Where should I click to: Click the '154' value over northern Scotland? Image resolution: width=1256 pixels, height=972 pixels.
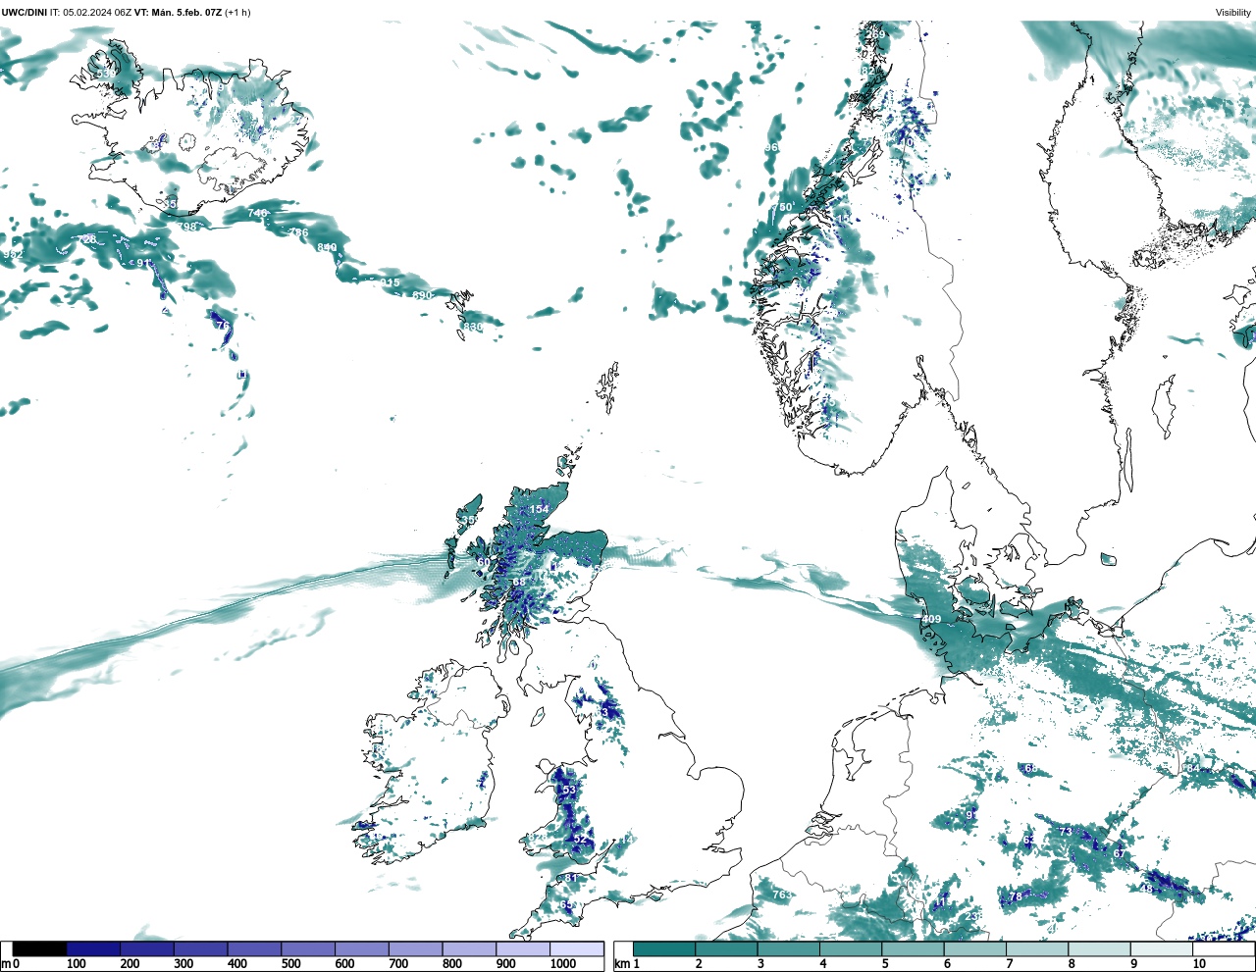coord(540,509)
